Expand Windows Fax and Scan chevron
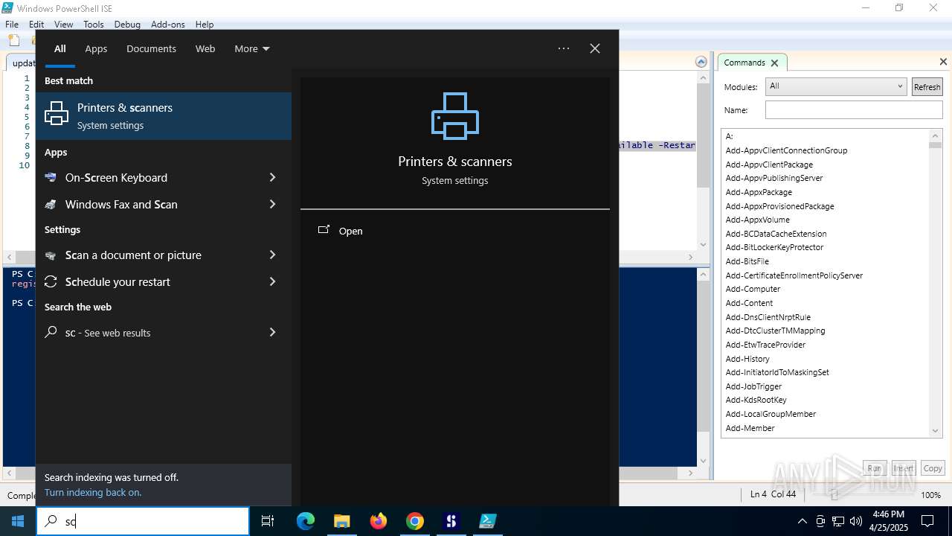The width and height of the screenshot is (952, 536). tap(272, 204)
